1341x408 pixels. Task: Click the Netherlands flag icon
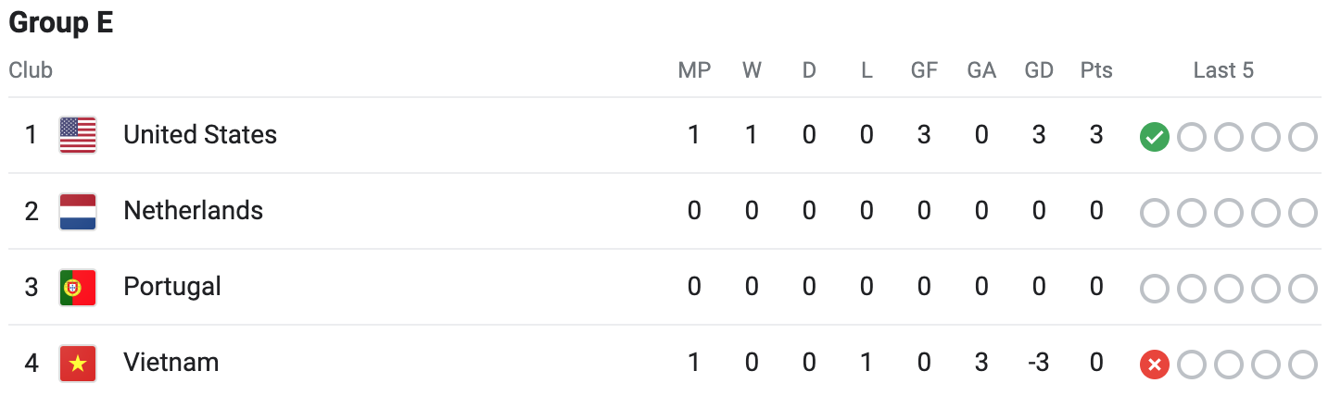coord(78,211)
